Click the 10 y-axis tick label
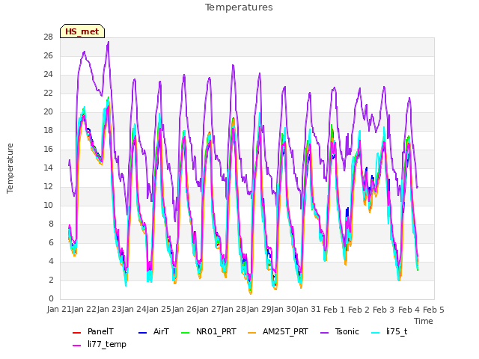This screenshot has height=359, width=479. click(48, 206)
